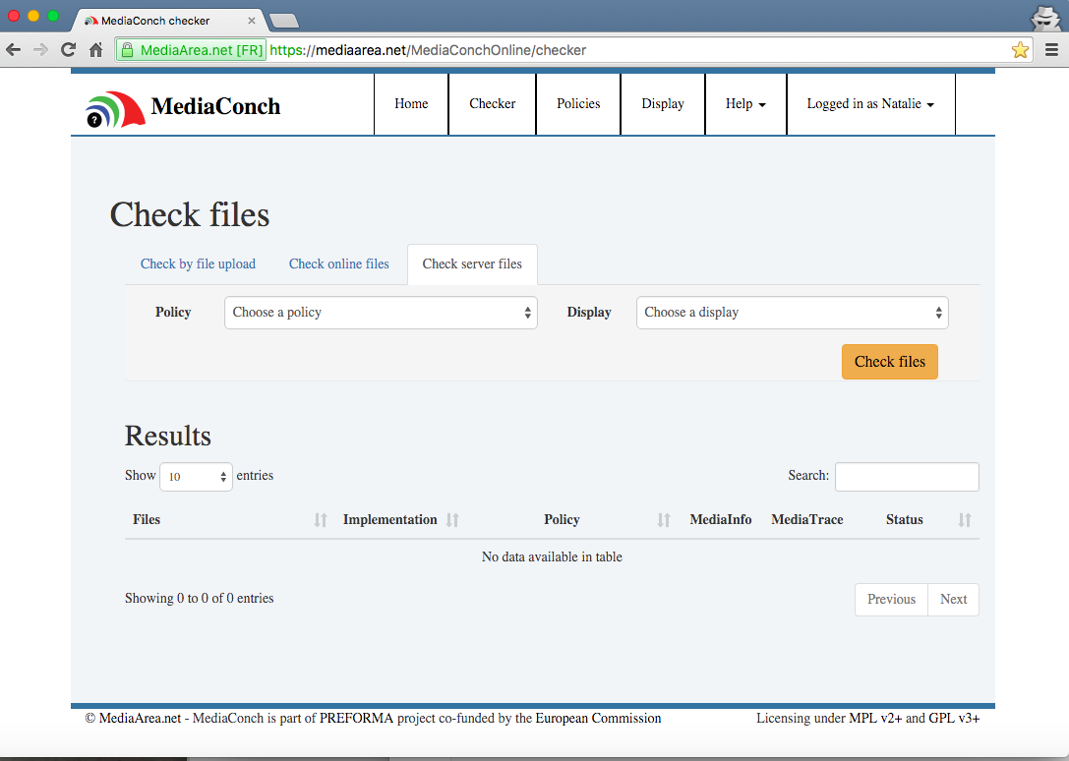Click the MediaInfo column header
The image size is (1069, 761).
721,519
